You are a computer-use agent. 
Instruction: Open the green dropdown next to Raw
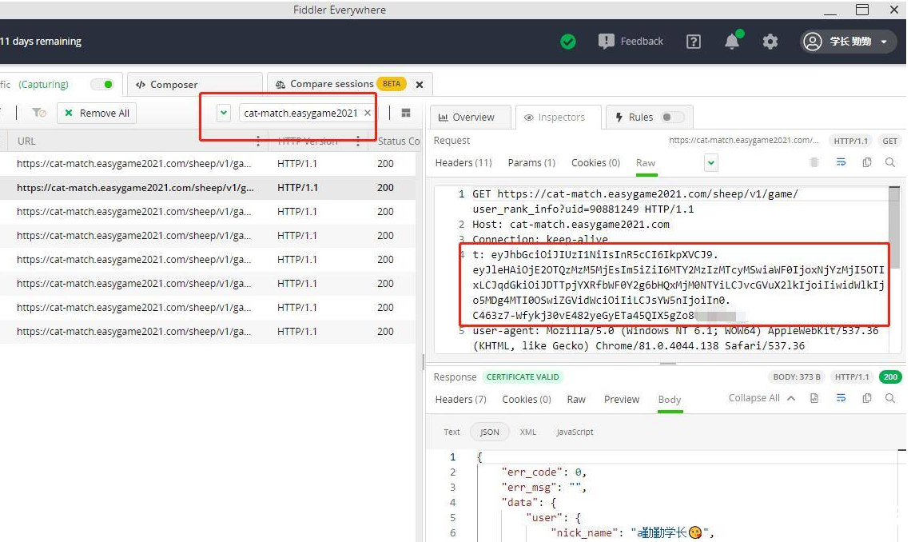click(711, 163)
